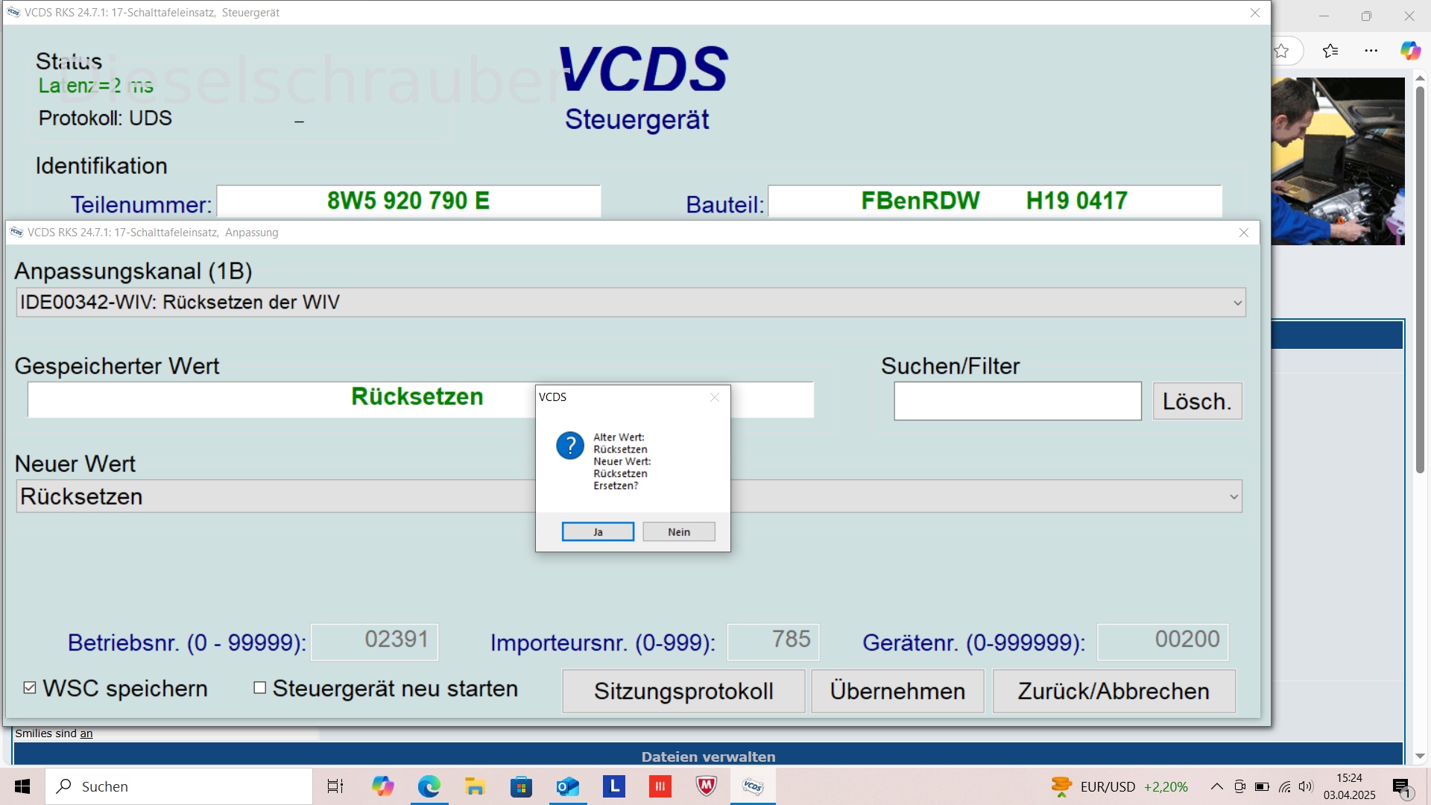The image size is (1431, 805).
Task: Open McAfee from the taskbar
Action: [x=707, y=786]
